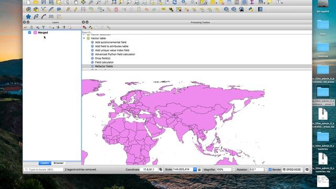The width and height of the screenshot is (336, 189).
Task: Click the Magnifier 100% field
Action: pyautogui.click(x=224, y=170)
